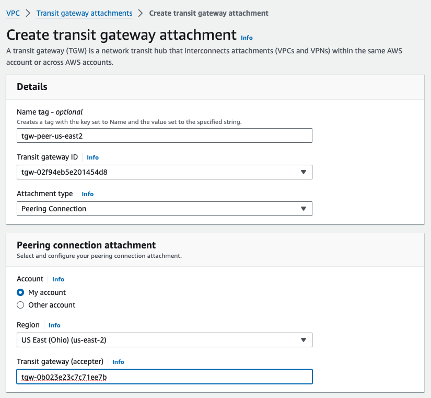Open Info next to Transit gateway (accepter)
This screenshot has width=431, height=398.
(118, 362)
